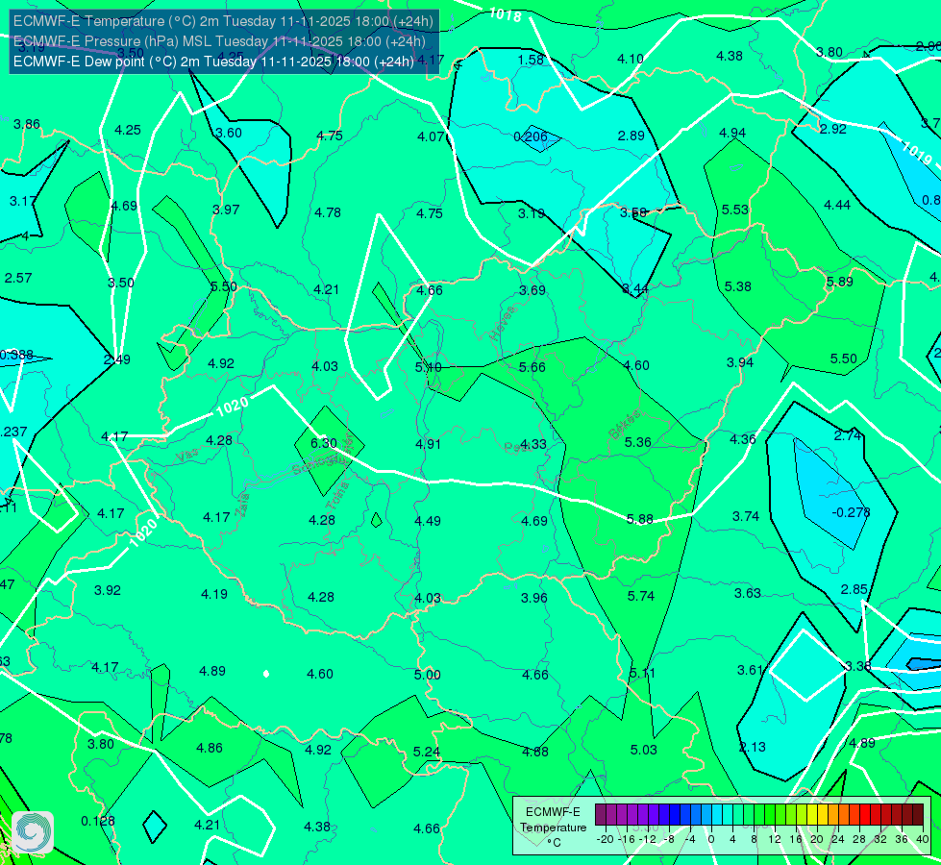Click the 5.74 grid value

[641, 596]
